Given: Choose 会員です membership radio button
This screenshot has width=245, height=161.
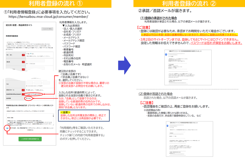Looking at the screenshot, I should pyautogui.click(x=27, y=94).
